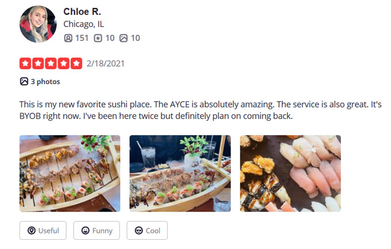The width and height of the screenshot is (391, 249).
Task: Open the middle sushi photo with drinks
Action: (x=179, y=173)
